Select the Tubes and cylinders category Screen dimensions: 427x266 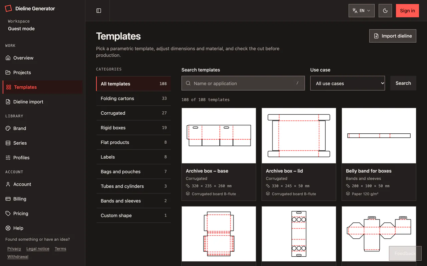[133, 186]
